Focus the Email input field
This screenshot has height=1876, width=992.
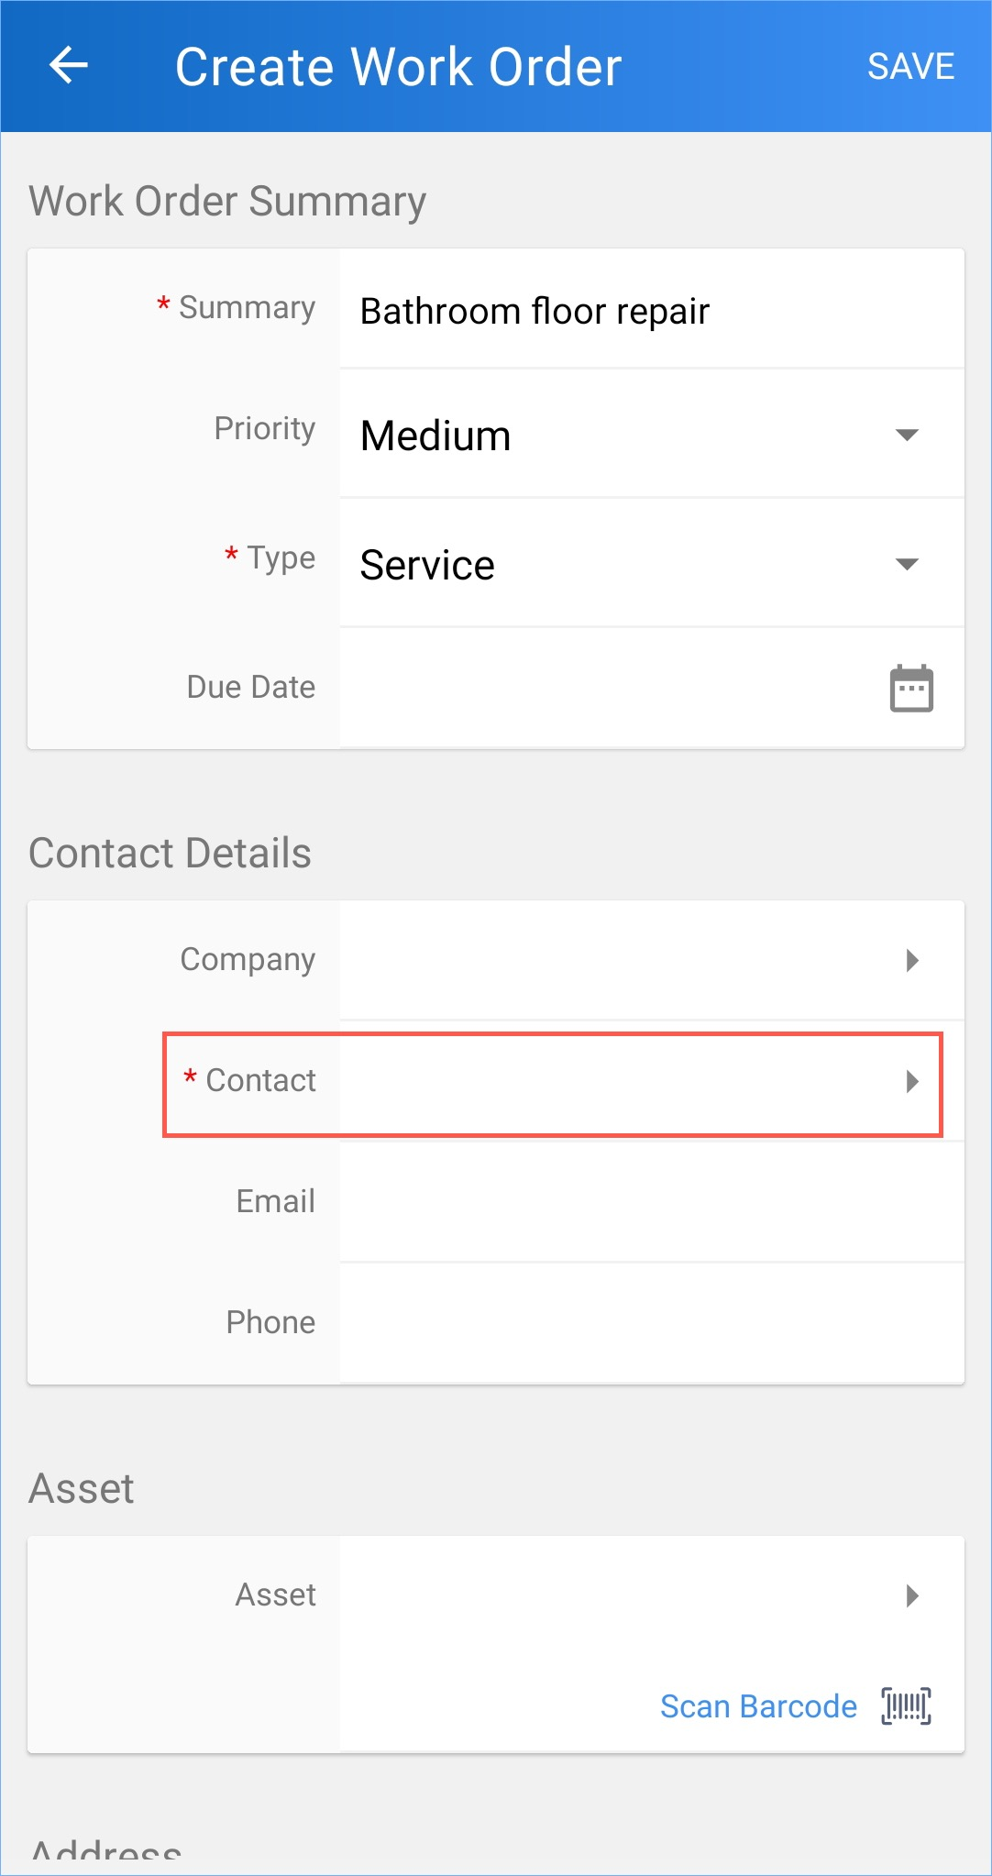[x=651, y=1202]
